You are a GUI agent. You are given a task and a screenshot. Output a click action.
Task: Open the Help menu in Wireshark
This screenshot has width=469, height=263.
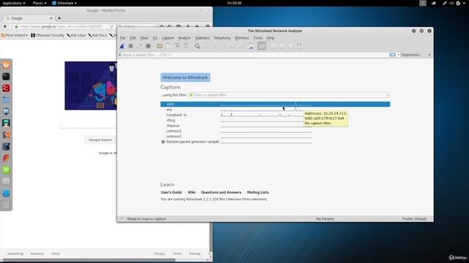click(x=270, y=38)
